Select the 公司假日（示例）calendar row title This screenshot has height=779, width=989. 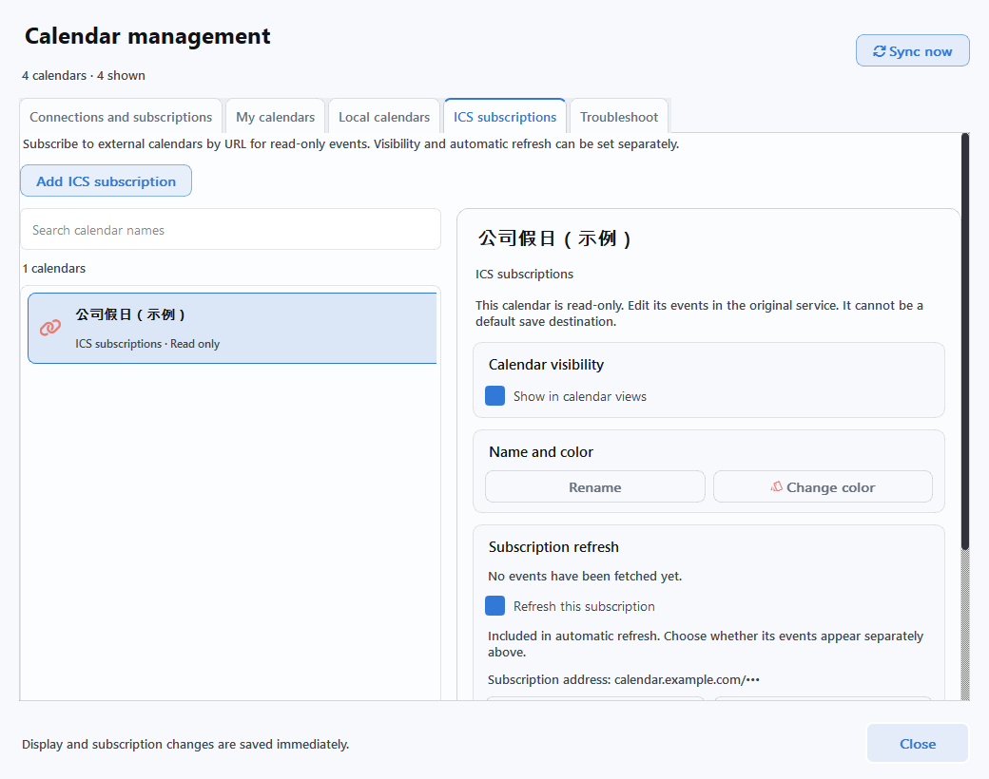pos(130,314)
